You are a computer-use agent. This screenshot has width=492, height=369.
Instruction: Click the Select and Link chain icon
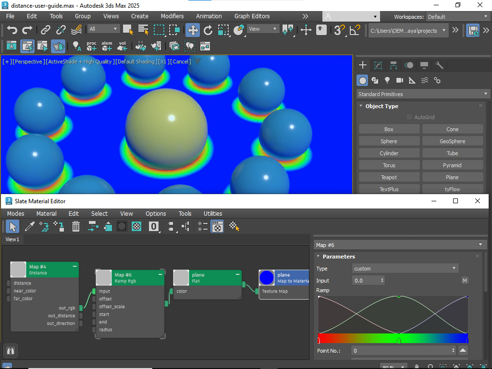(46, 30)
